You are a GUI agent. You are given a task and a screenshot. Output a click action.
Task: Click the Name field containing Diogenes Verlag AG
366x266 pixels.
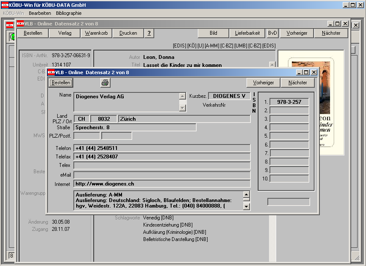(x=127, y=102)
